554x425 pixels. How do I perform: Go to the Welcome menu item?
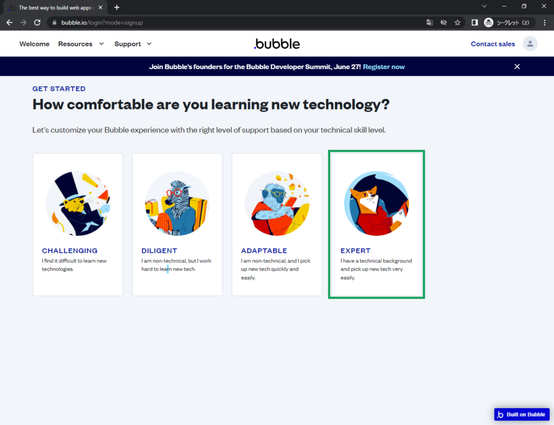(34, 44)
